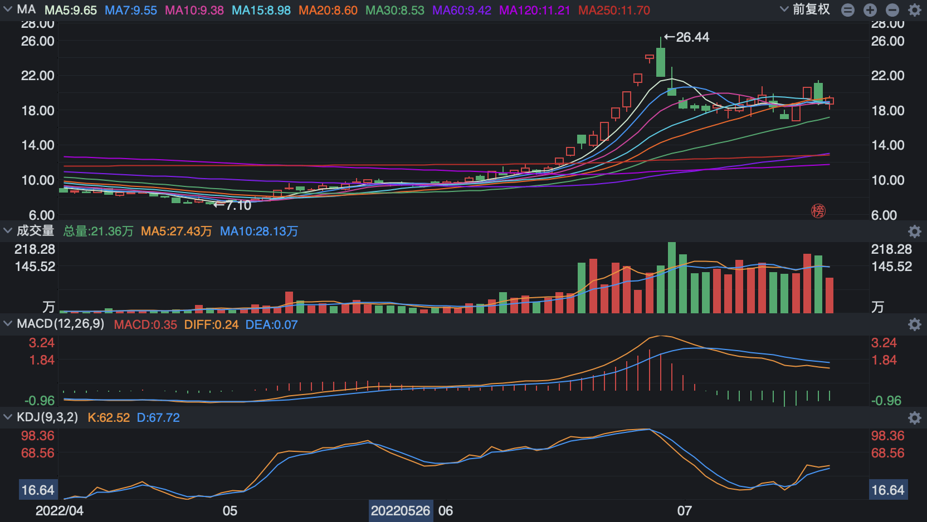Click the 07 month axis label
Image resolution: width=927 pixels, height=522 pixels.
click(x=685, y=510)
